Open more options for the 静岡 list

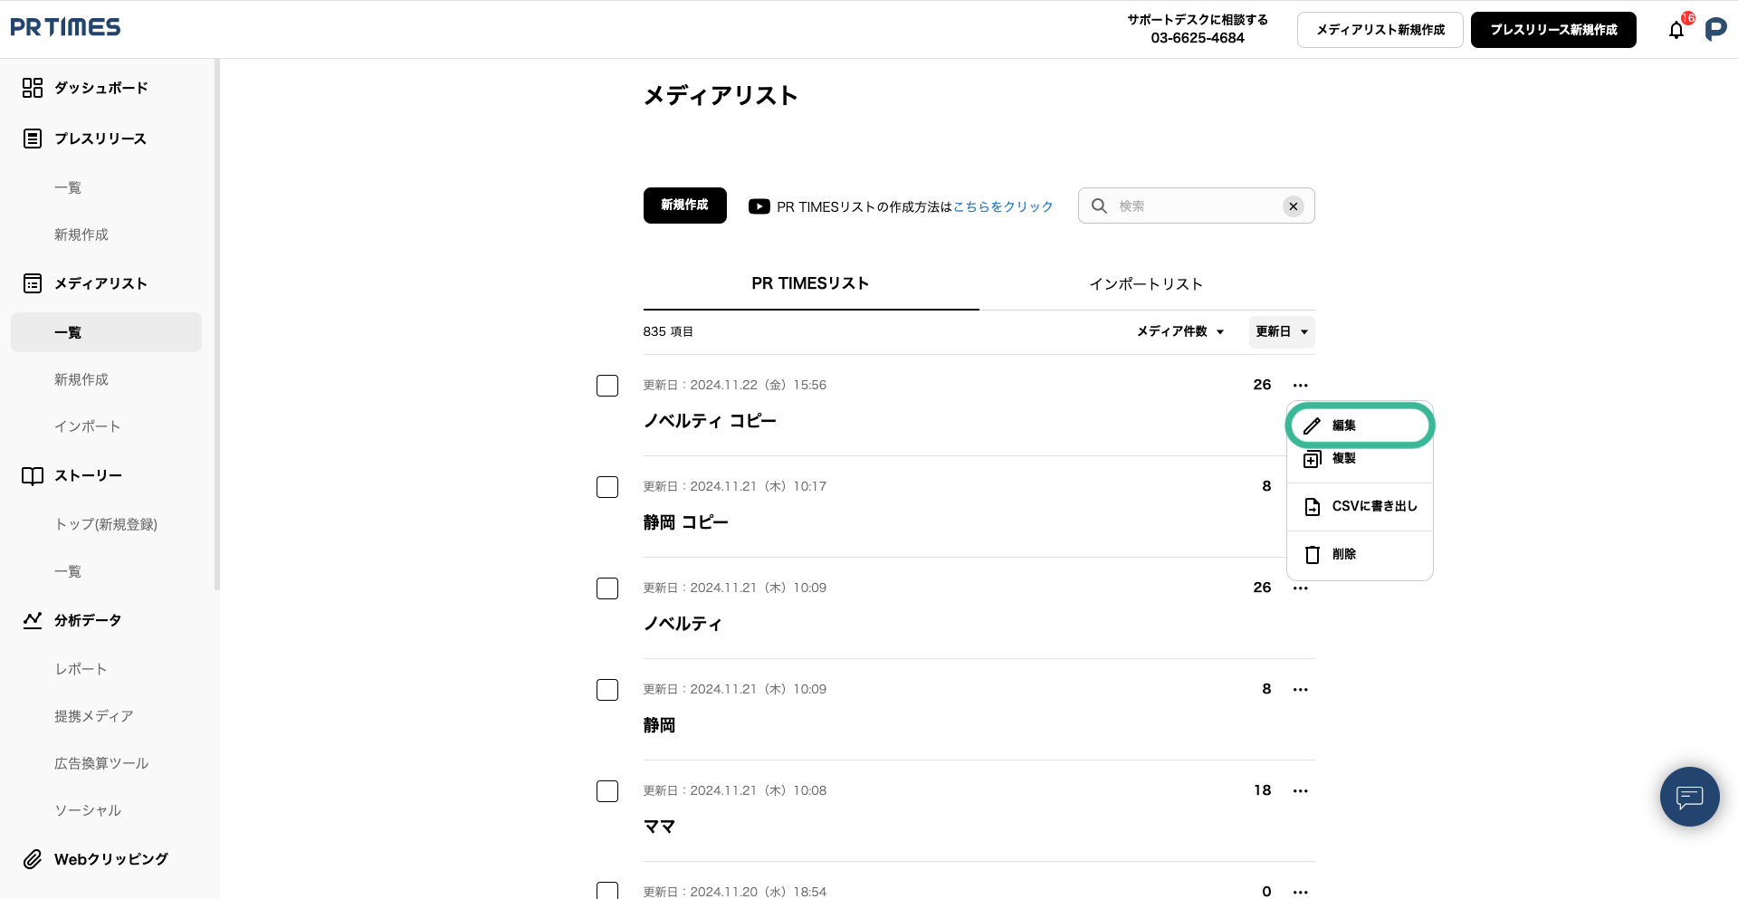point(1301,690)
